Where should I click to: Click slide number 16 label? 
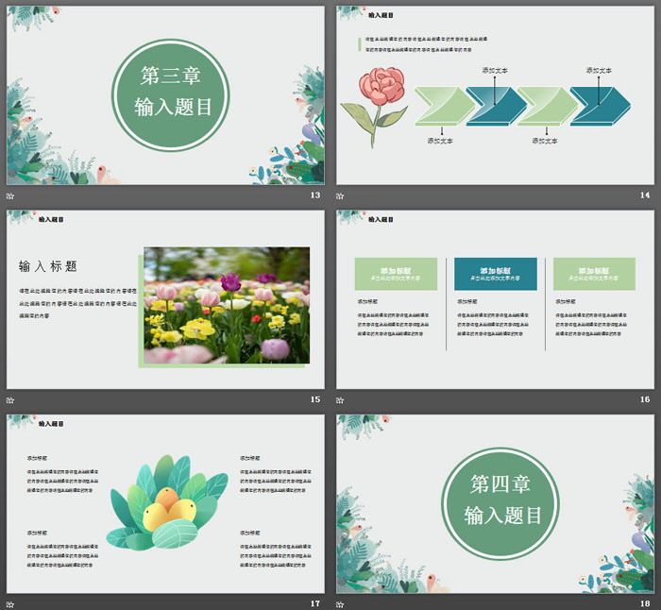point(645,400)
